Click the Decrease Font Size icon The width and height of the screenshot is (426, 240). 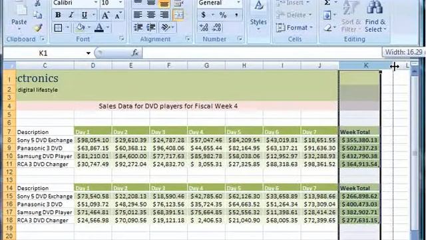[x=118, y=15]
